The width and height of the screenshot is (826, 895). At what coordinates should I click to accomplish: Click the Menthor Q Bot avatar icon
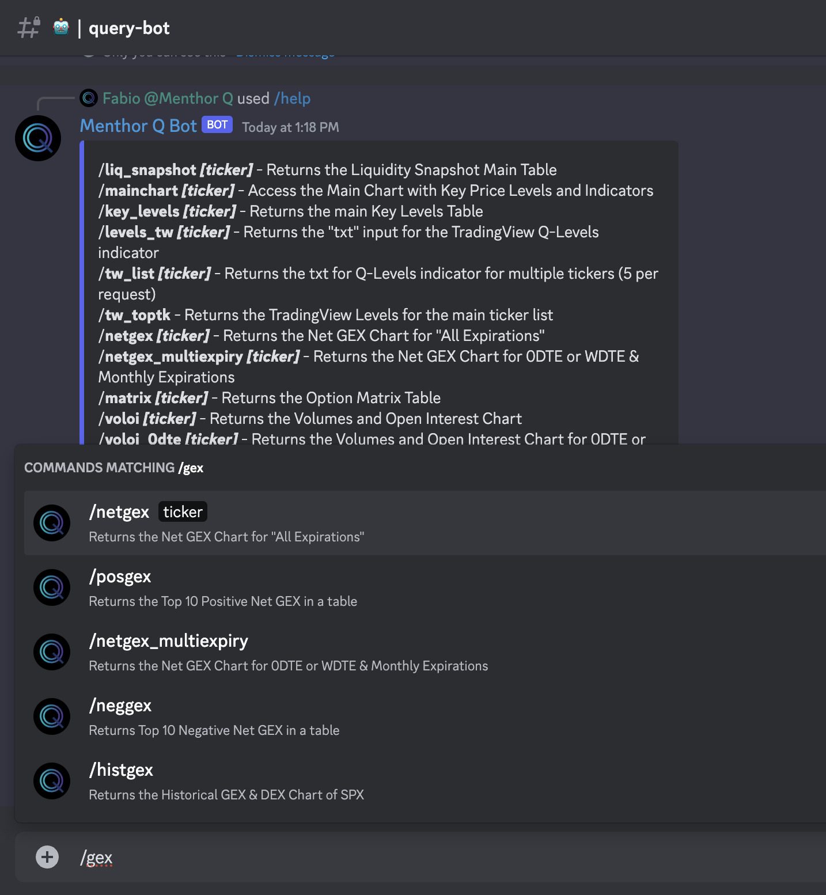37,138
